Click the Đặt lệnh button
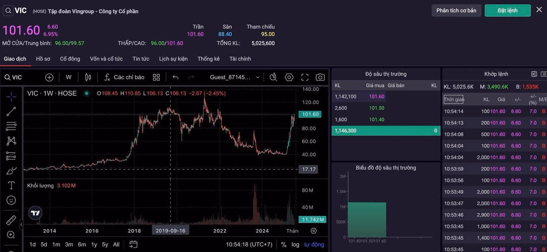Screen dimensions: 547x252 click(507, 11)
